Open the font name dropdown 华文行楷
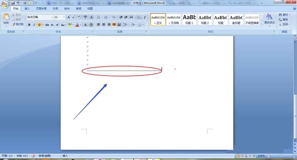Viewport: 297px width, 160px height. pyautogui.click(x=52, y=17)
